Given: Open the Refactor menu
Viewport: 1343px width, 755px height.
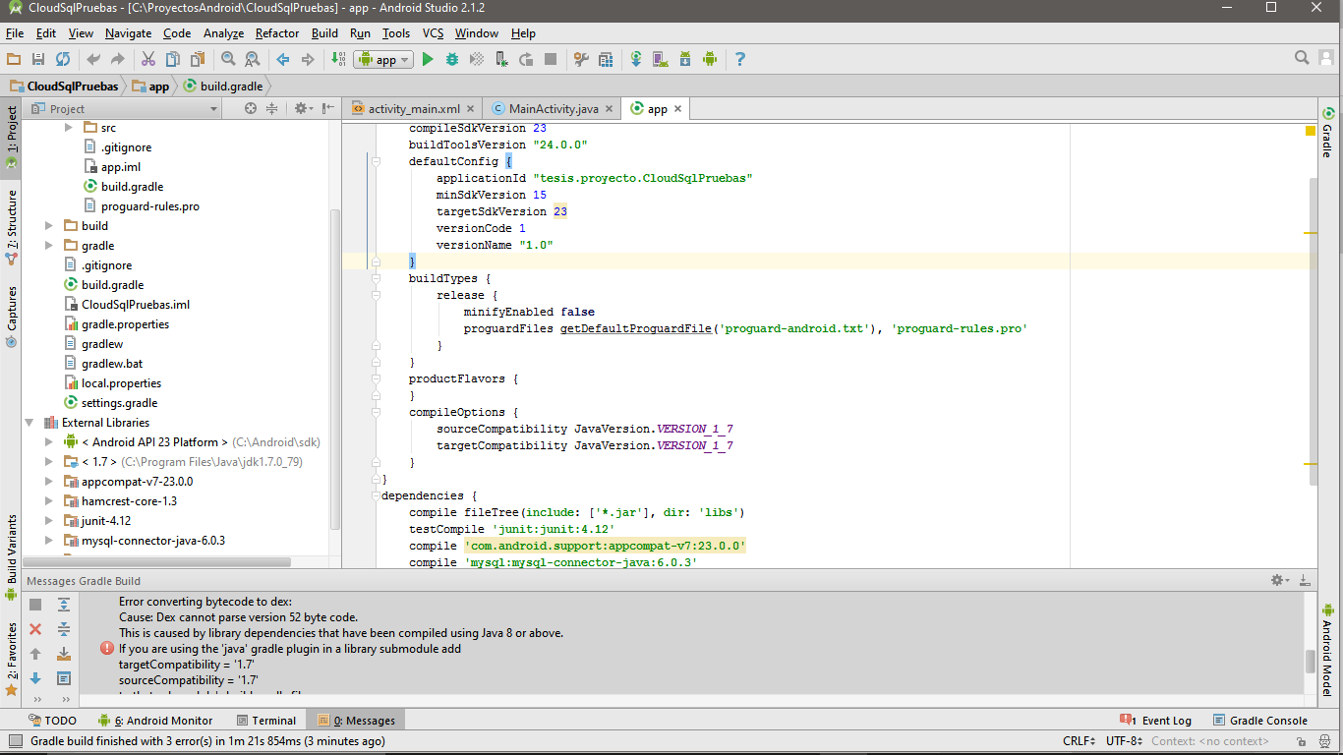Looking at the screenshot, I should coord(277,32).
